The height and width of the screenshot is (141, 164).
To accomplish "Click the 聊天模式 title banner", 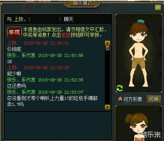I will pos(82,3).
